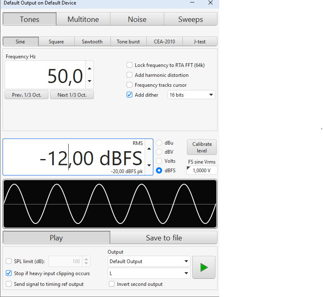Open the 16 bits dither dropdown
The width and height of the screenshot is (323, 297).
191,95
